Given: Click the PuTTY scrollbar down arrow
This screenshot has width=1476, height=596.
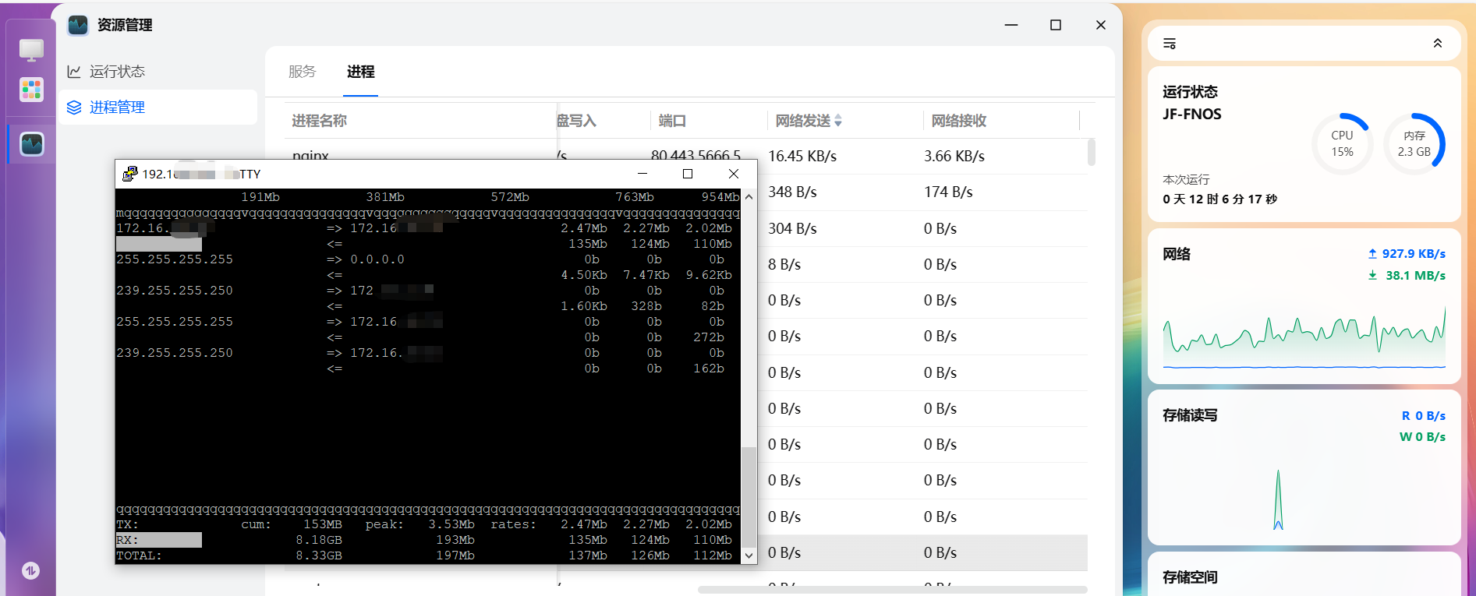Looking at the screenshot, I should point(749,555).
